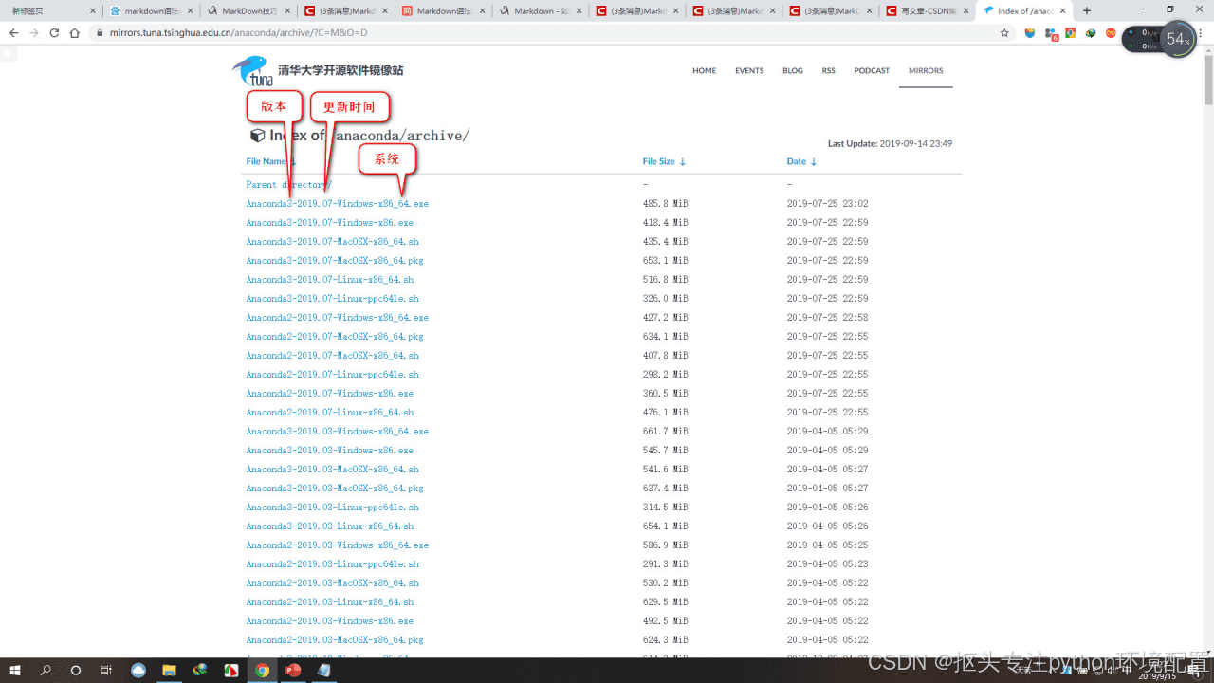Image resolution: width=1214 pixels, height=683 pixels.
Task: Click the 2019-04-05 05:23 date
Action: (x=828, y=564)
